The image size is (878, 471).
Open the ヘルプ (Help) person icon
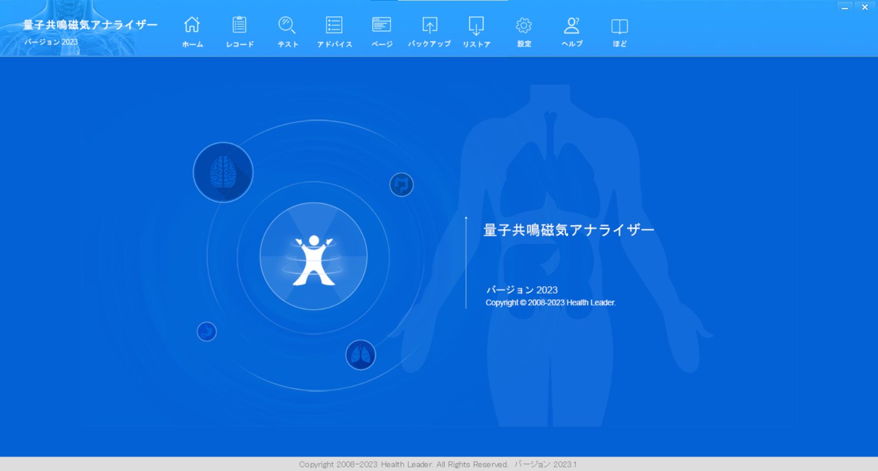[572, 26]
